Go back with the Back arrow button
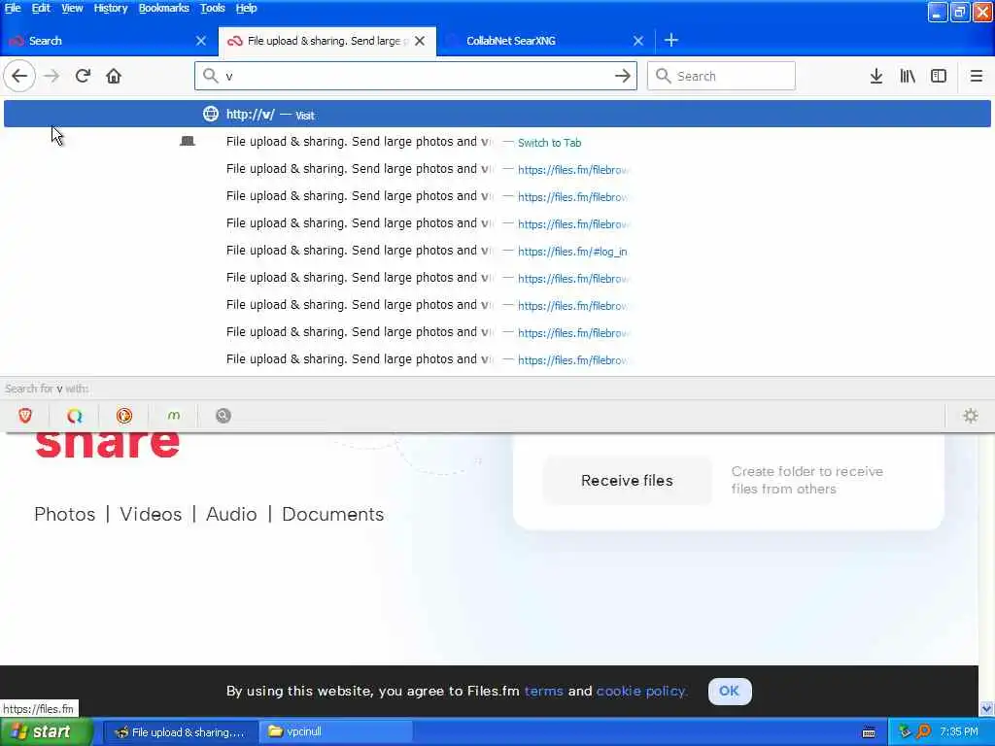995x746 pixels. tap(19, 76)
